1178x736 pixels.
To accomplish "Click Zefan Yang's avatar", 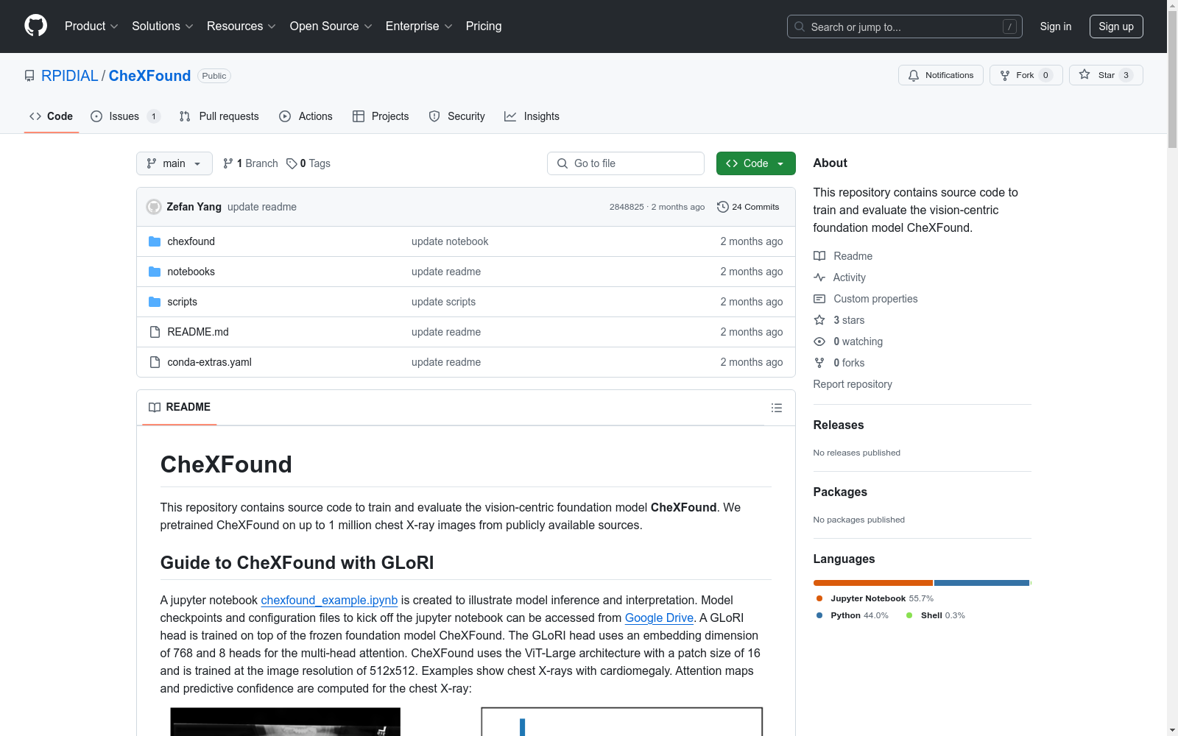I will pyautogui.click(x=154, y=207).
